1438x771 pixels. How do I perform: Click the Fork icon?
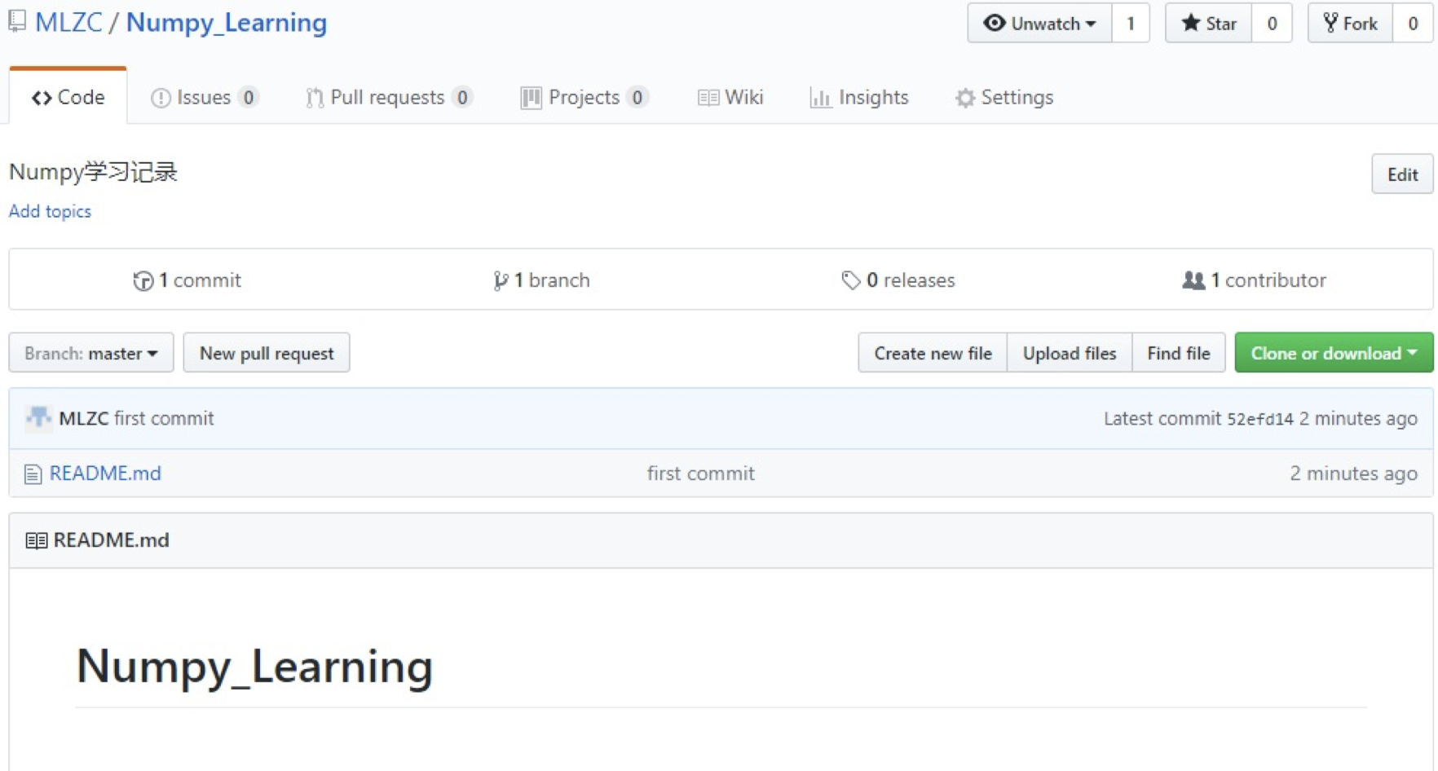pos(1330,23)
